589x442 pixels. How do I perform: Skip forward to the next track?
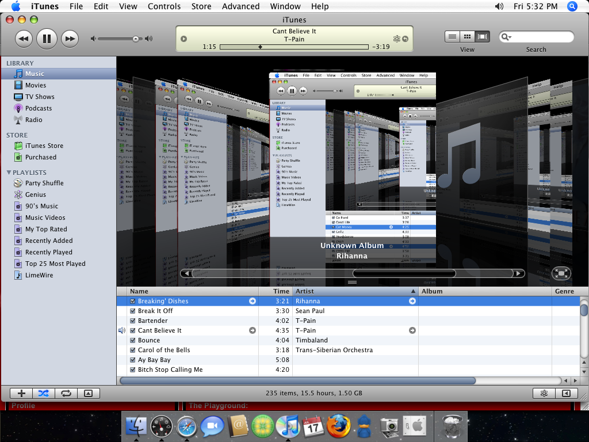(70, 39)
